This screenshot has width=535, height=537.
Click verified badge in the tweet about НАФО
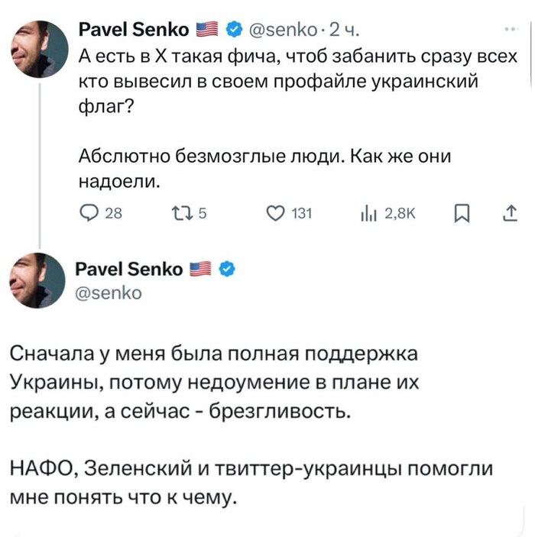click(226, 269)
